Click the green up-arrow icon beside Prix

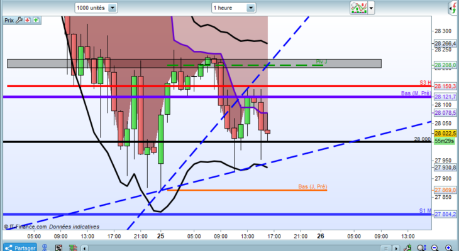click(x=36, y=20)
